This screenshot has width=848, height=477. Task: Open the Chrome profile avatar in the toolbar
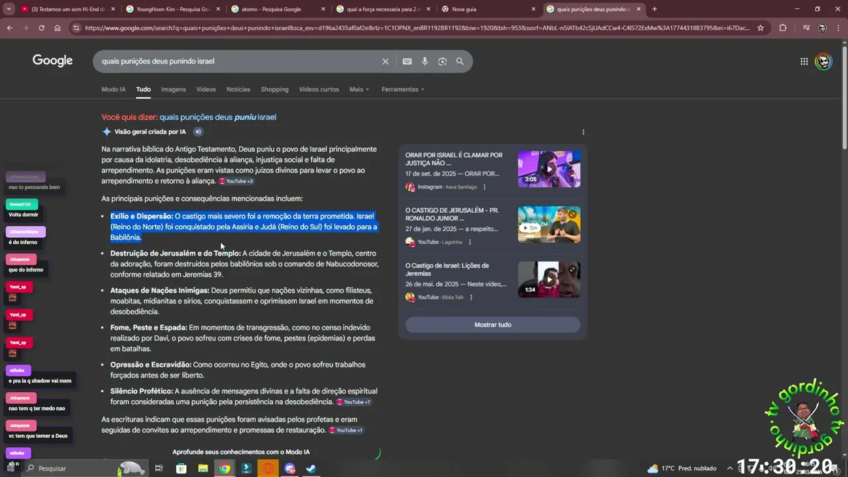pos(822,28)
